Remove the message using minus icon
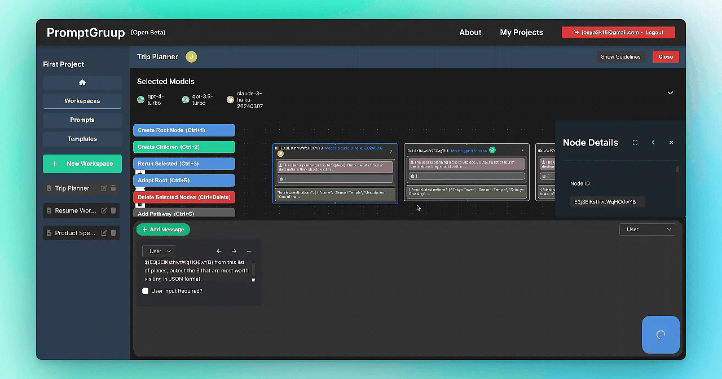The height and width of the screenshot is (379, 722). click(x=249, y=251)
